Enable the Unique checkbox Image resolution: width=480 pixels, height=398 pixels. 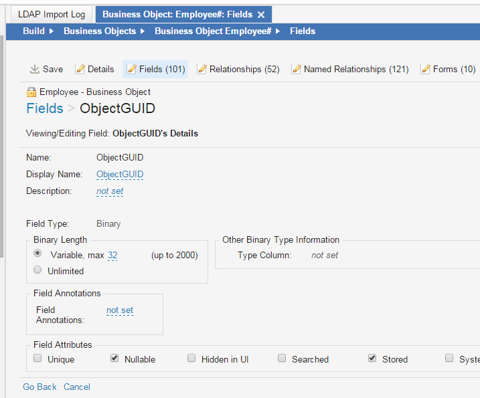pos(37,358)
